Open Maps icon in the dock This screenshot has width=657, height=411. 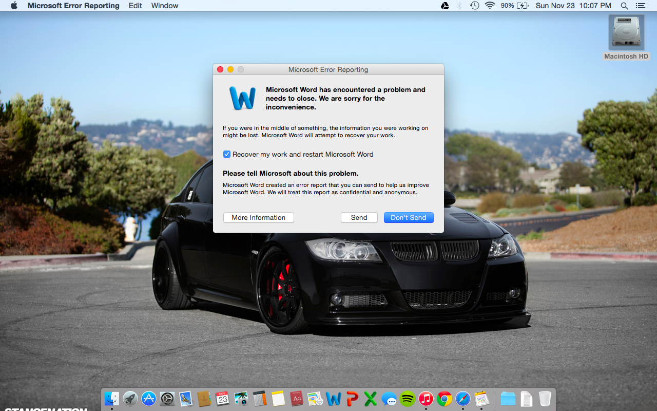click(315, 398)
